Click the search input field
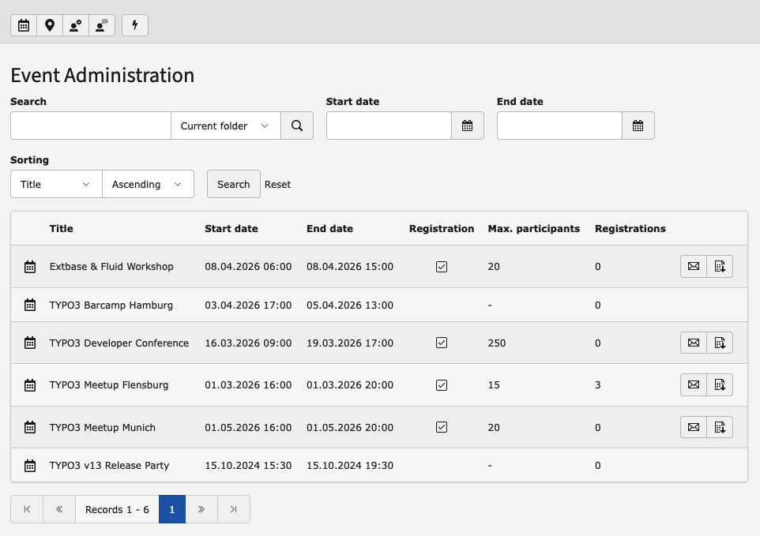760x536 pixels. tap(90, 125)
